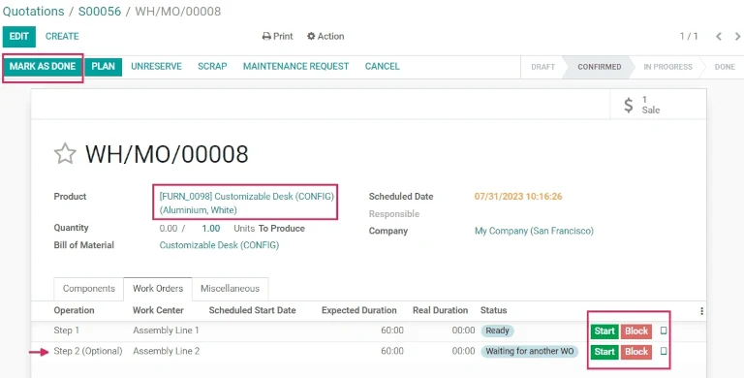Select the Work Orders tab
The height and width of the screenshot is (378, 744).
pos(158,289)
